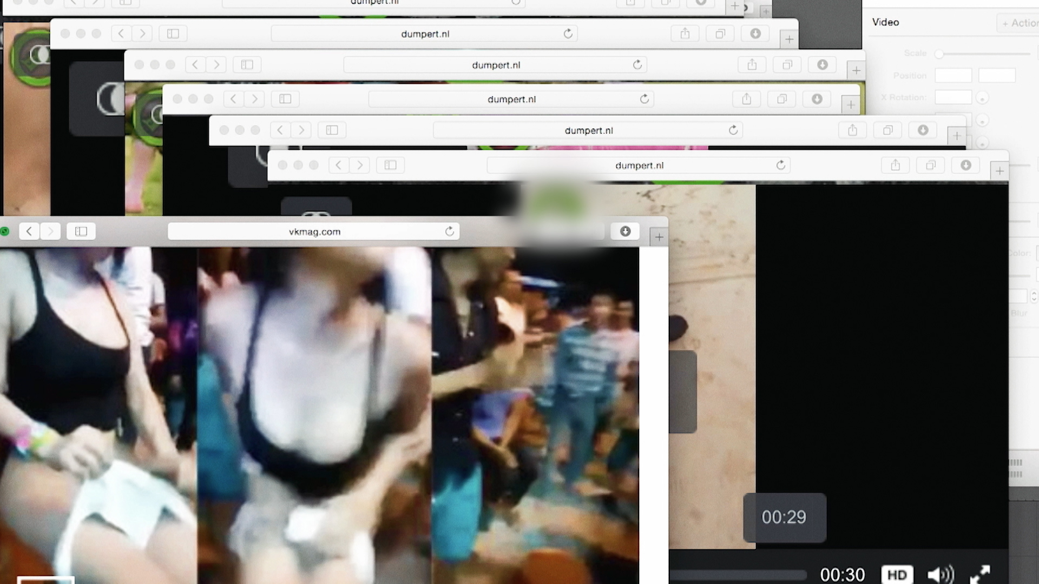
Task: Share from second-from-front dumpert.nl window
Action: click(853, 130)
